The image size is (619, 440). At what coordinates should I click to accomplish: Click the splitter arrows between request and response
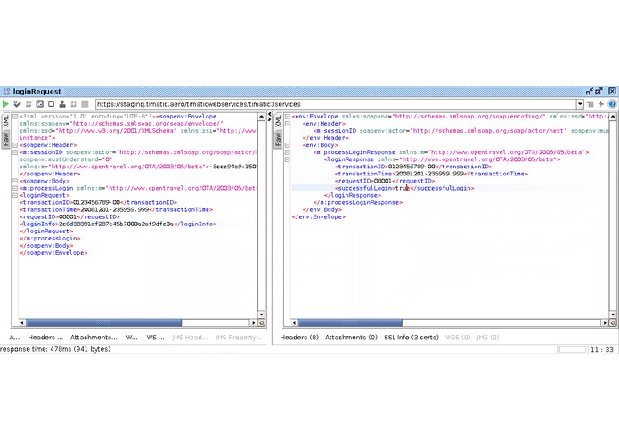tap(270, 117)
